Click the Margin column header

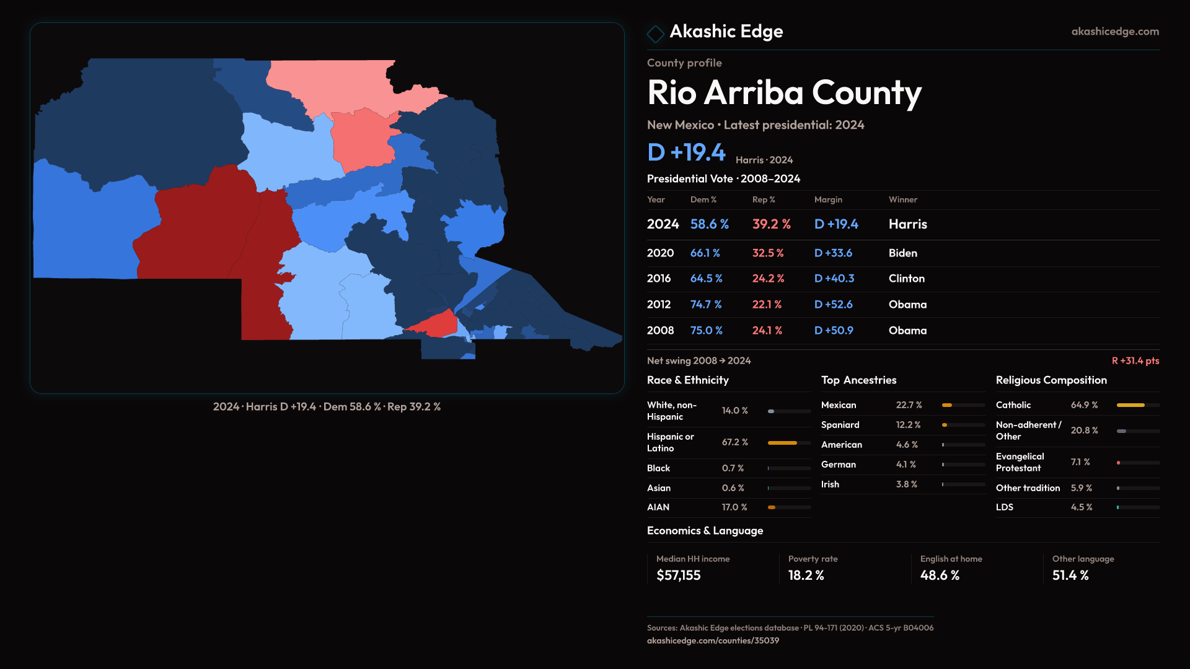click(x=828, y=199)
